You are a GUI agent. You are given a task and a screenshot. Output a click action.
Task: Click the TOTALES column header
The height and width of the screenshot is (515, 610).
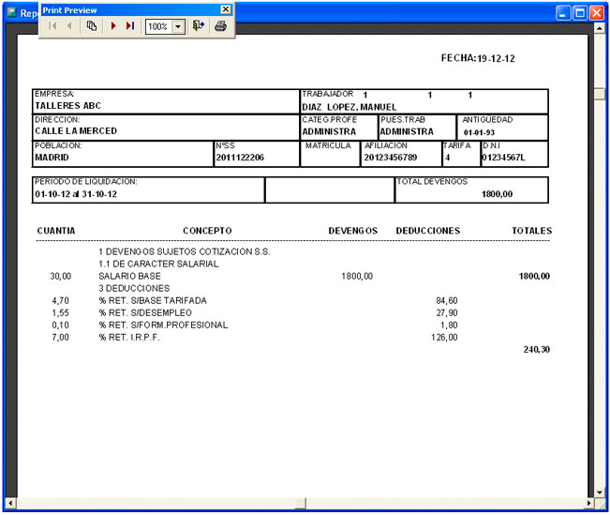(532, 231)
